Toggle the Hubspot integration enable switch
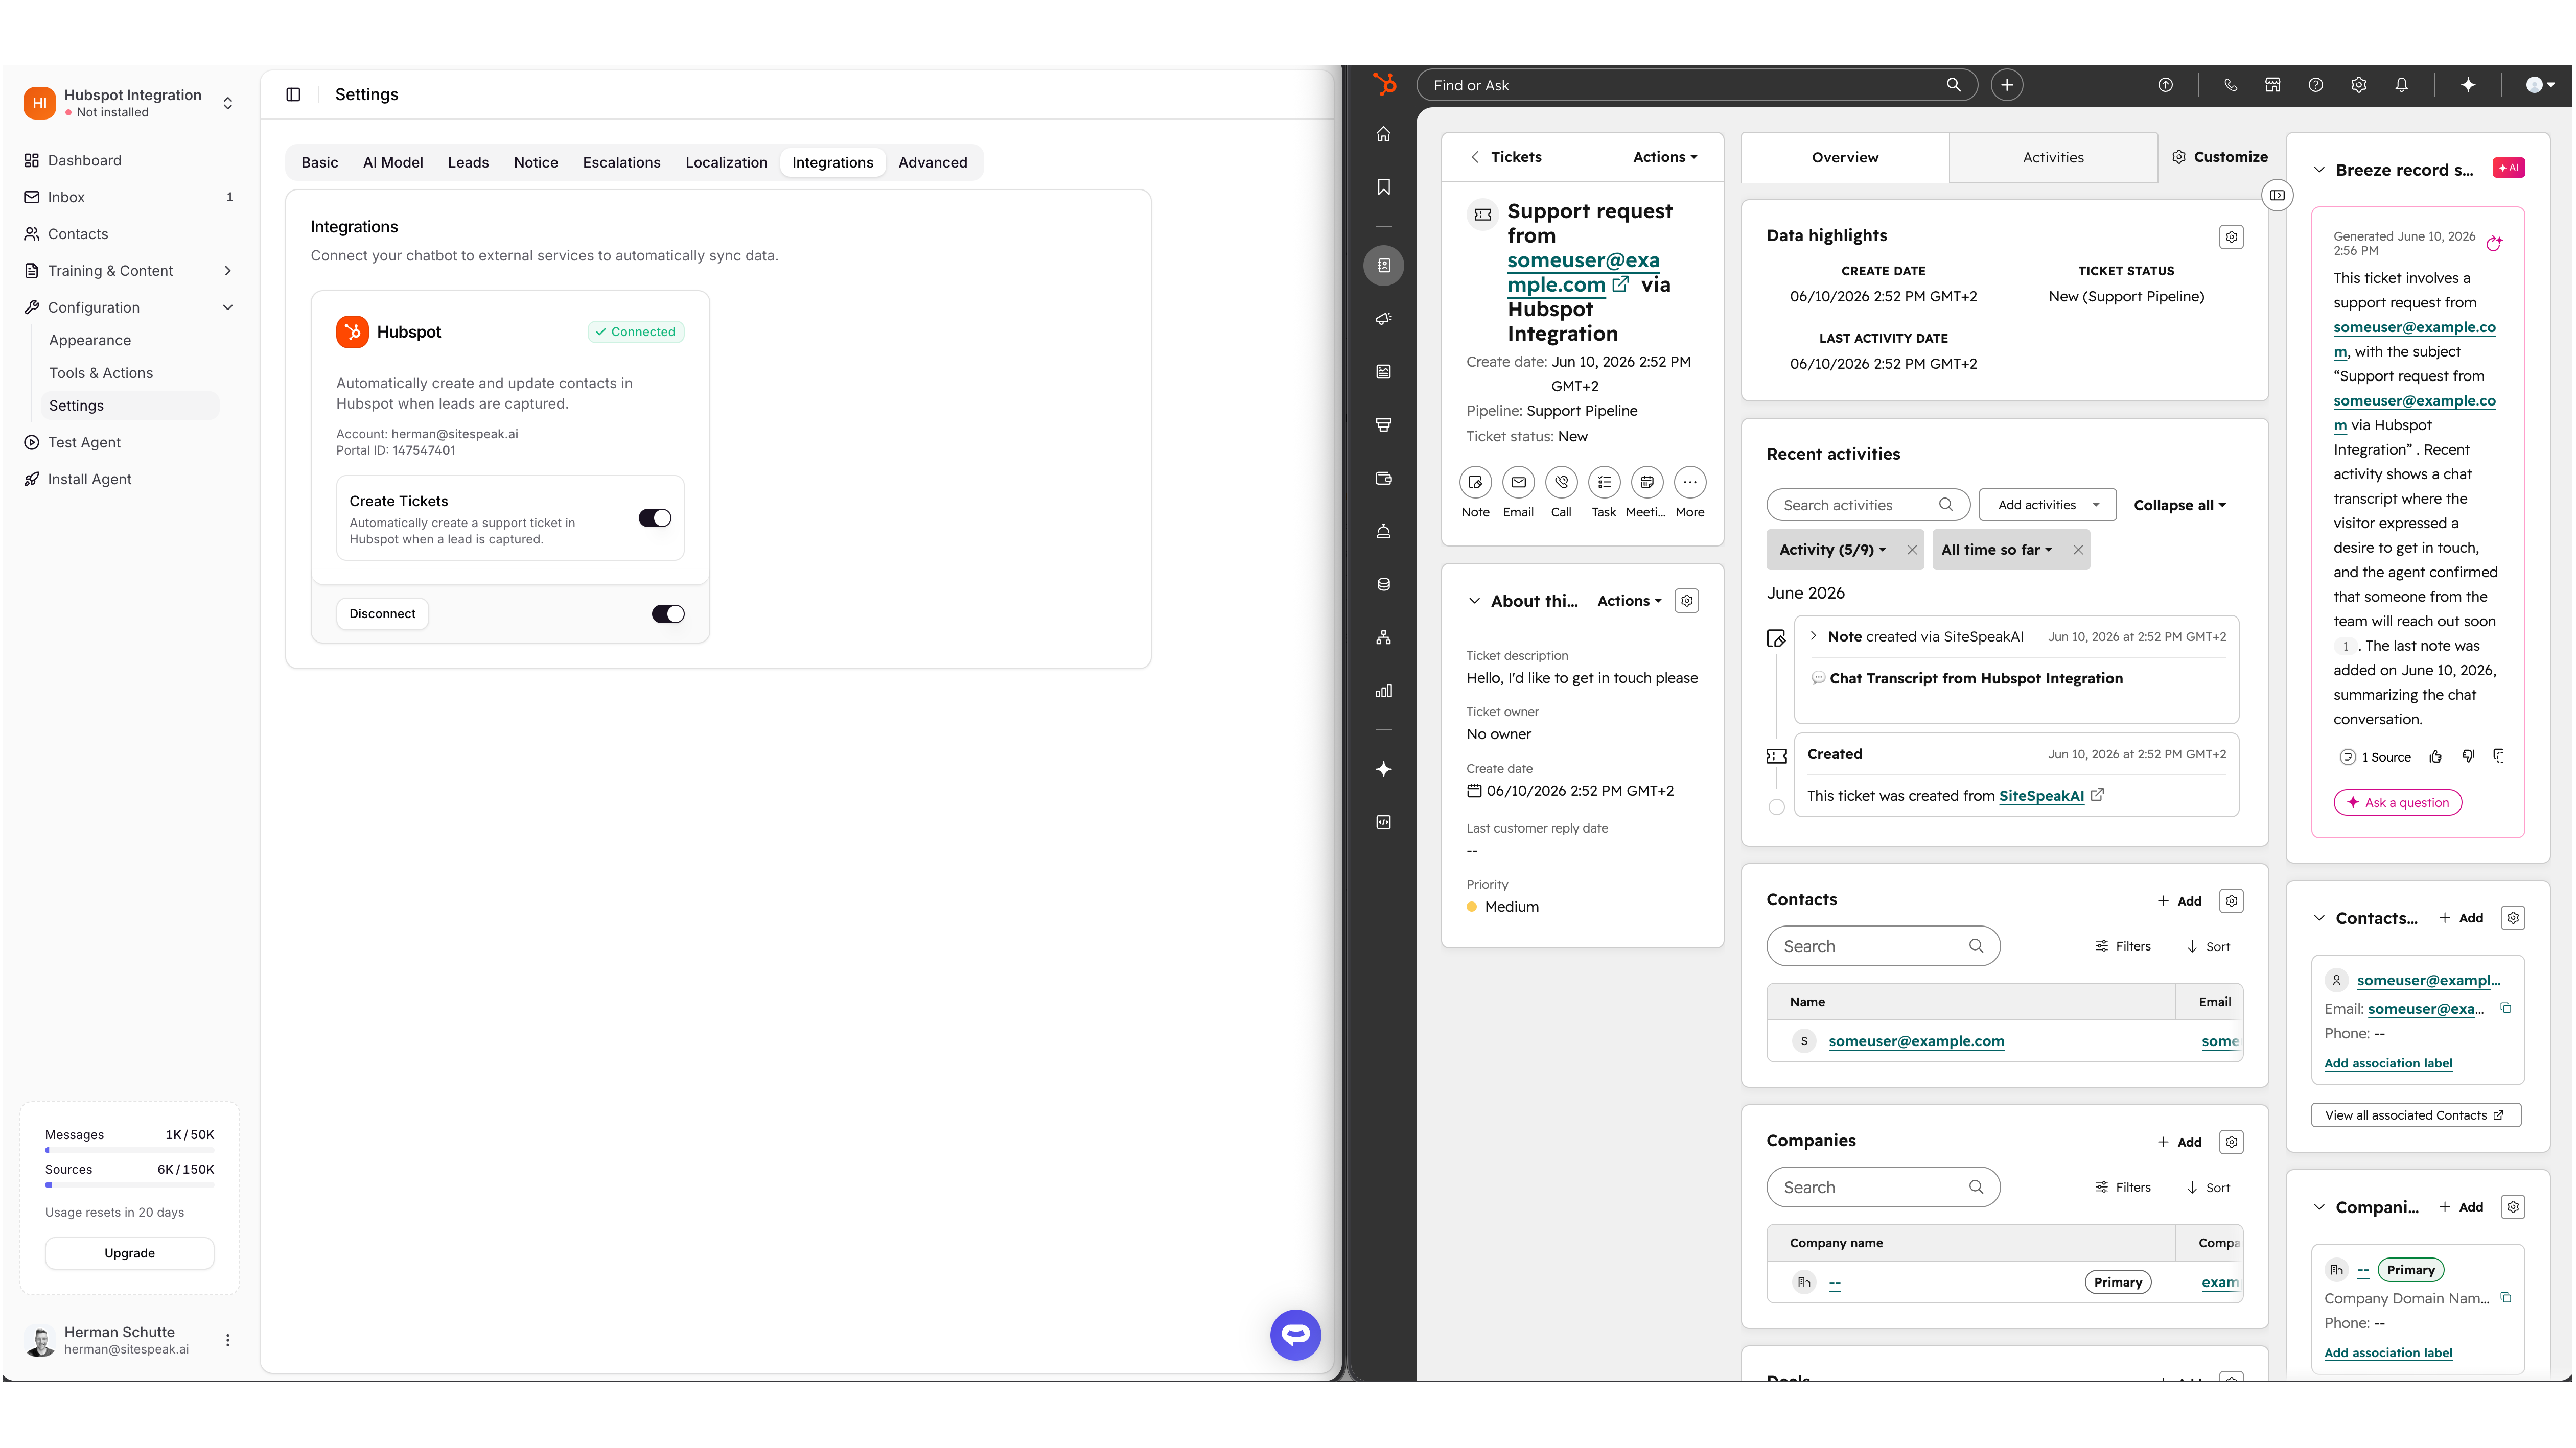2576x1448 pixels. [668, 613]
